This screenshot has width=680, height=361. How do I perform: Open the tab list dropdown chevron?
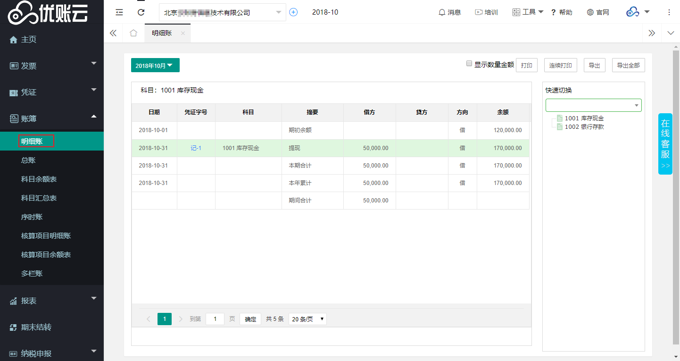click(x=671, y=33)
